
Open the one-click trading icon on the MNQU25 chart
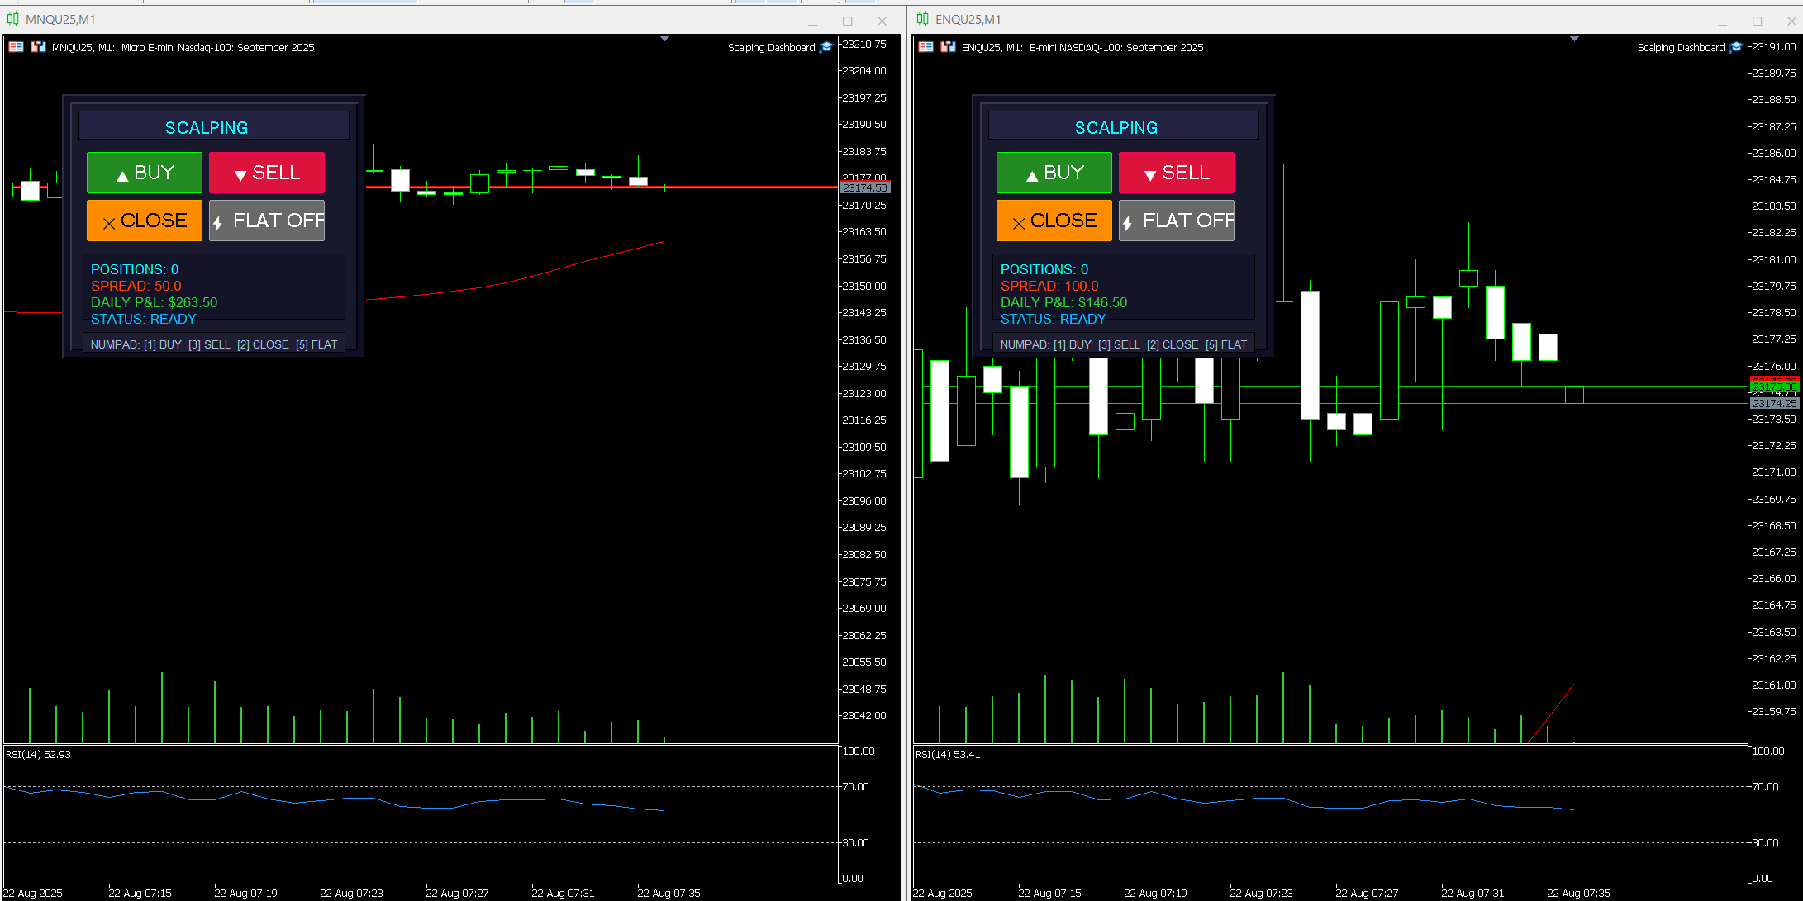(x=38, y=47)
